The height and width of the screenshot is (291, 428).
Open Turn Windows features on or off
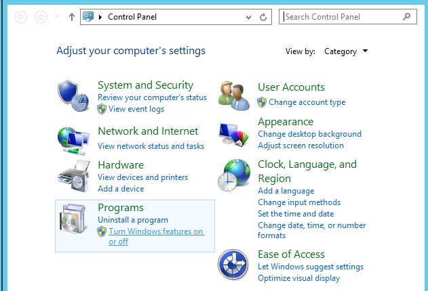point(157,236)
